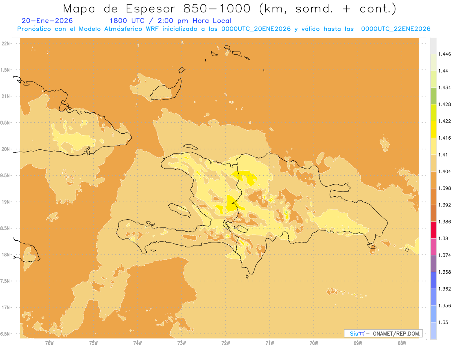Select the '74W' longitude label
The height and width of the screenshot is (348, 451).
coord(138,343)
